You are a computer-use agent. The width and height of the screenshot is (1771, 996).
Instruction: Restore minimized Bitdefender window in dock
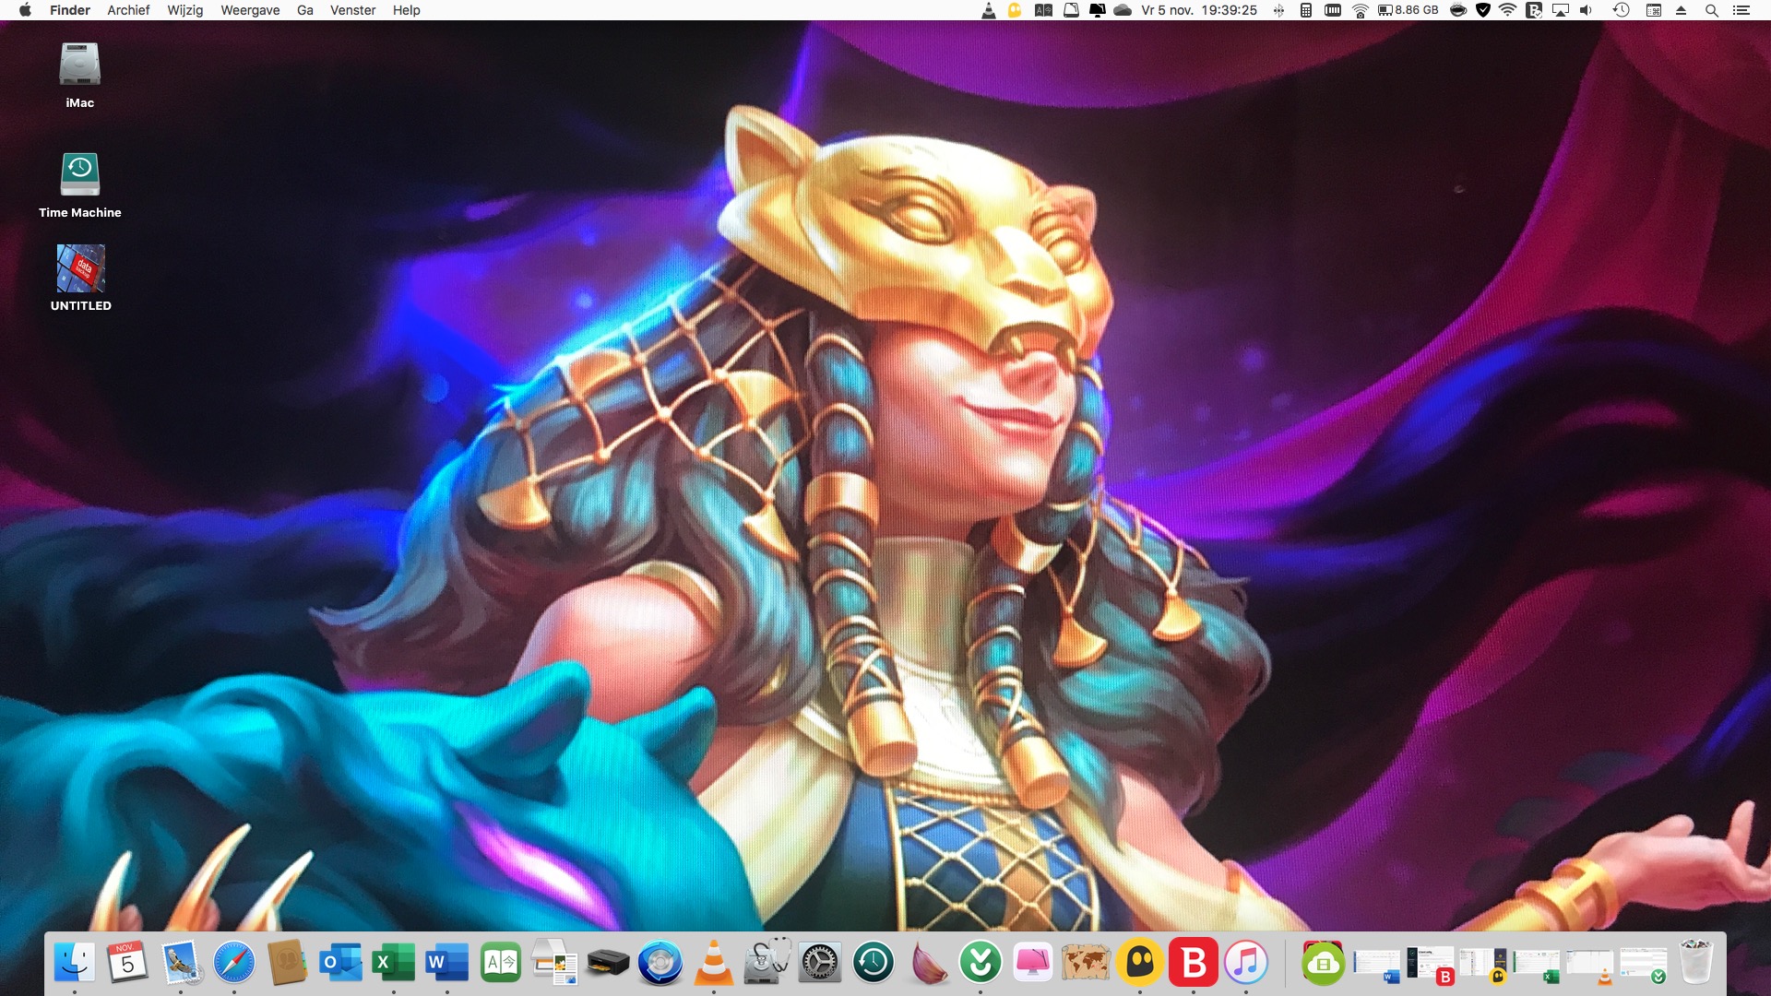click(x=1430, y=965)
